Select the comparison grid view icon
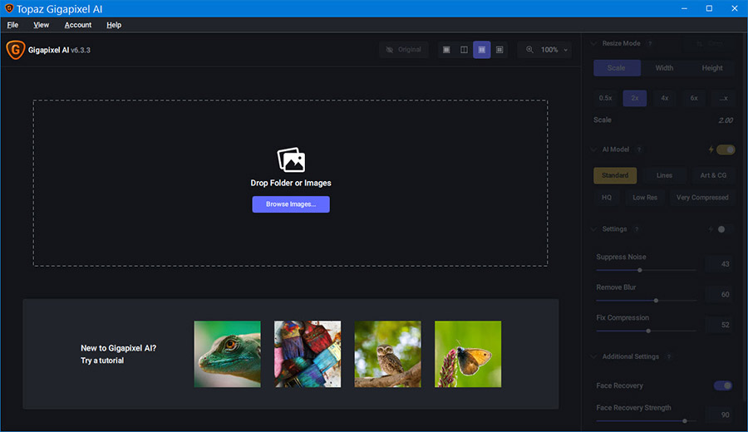 [x=499, y=50]
